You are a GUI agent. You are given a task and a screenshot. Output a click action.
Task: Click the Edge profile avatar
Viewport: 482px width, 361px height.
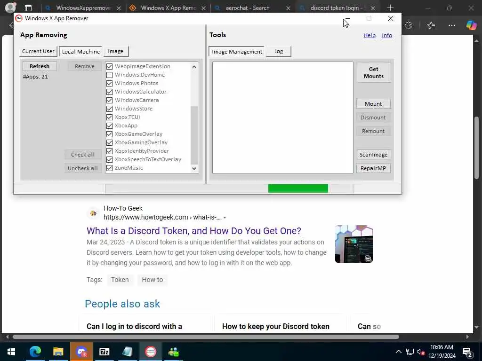(11, 8)
